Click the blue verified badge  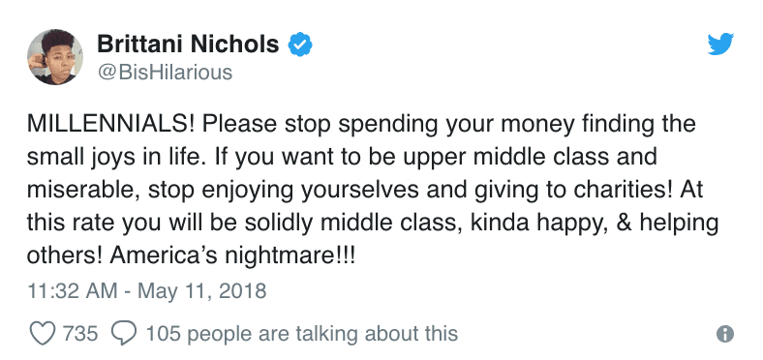click(300, 45)
